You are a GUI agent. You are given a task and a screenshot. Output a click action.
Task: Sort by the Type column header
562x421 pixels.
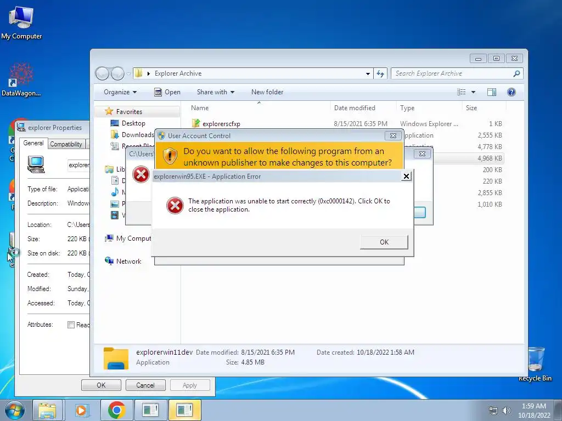point(429,108)
